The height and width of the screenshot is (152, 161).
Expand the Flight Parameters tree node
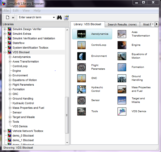(x=10, y=85)
